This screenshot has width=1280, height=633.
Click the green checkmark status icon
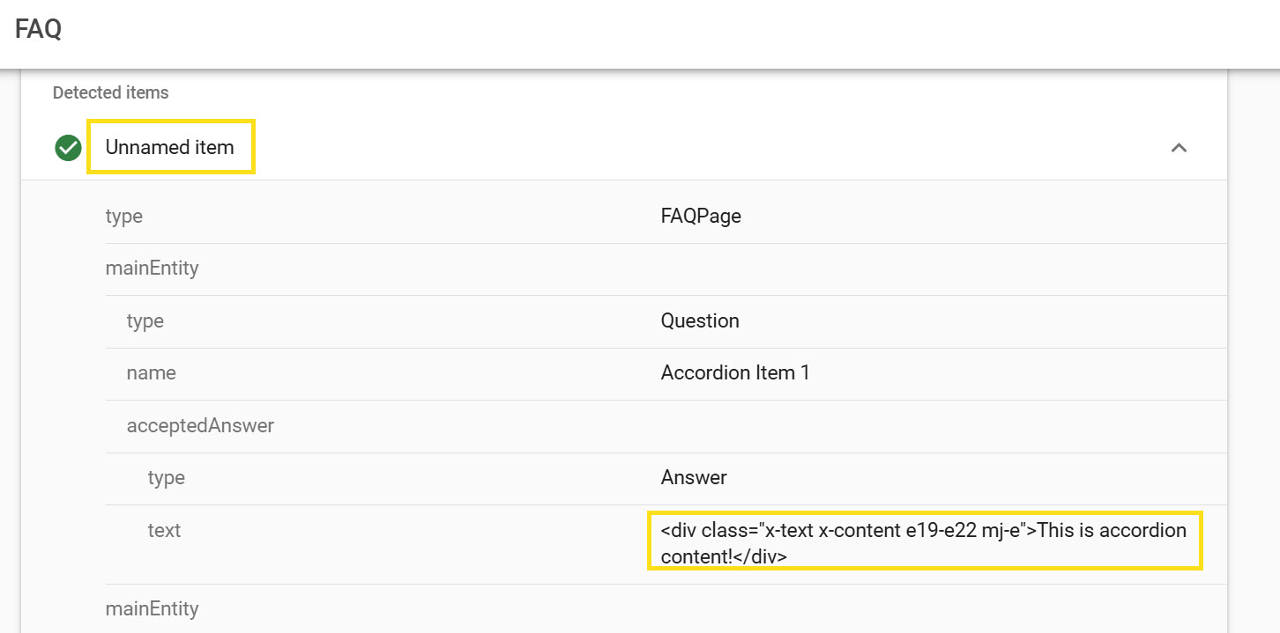click(68, 148)
